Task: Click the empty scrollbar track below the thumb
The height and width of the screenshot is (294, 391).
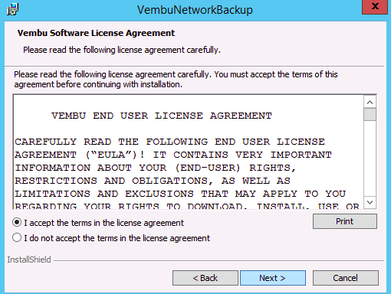Action: coord(370,158)
